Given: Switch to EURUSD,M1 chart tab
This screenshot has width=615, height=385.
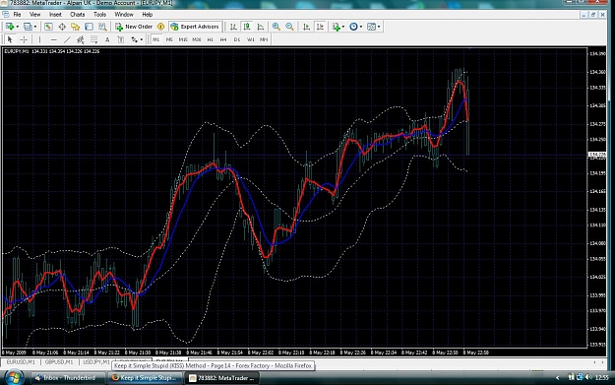Looking at the screenshot, I should tap(21, 361).
